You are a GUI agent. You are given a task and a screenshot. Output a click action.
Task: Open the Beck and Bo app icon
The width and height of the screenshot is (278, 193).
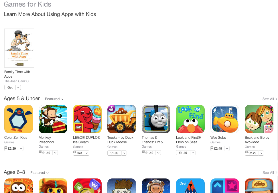(x=259, y=119)
